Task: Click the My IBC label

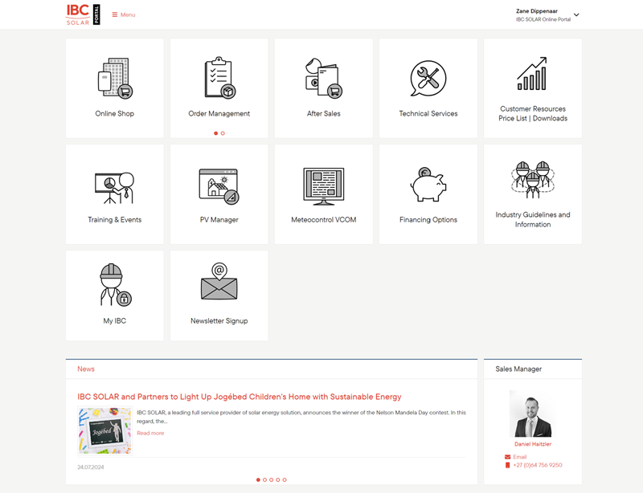Action: tap(114, 321)
